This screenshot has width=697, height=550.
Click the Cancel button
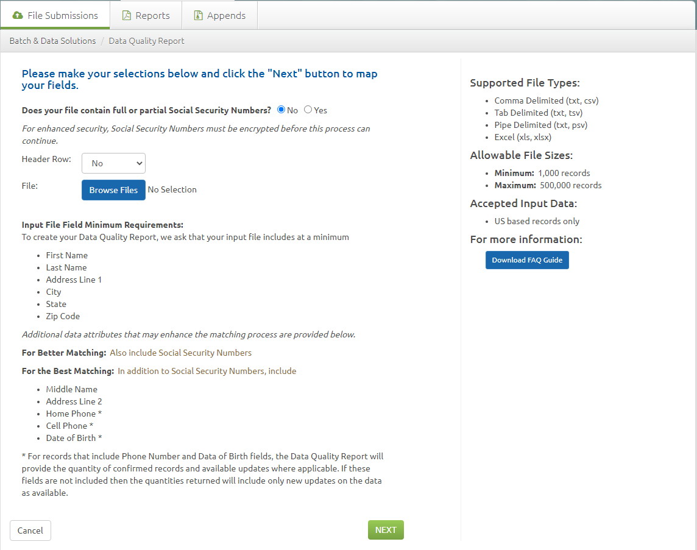click(30, 531)
